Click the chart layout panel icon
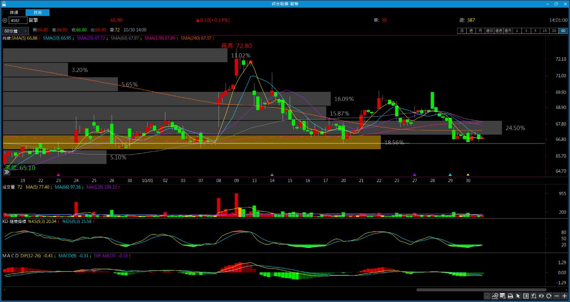The width and height of the screenshot is (570, 302). (x=526, y=296)
